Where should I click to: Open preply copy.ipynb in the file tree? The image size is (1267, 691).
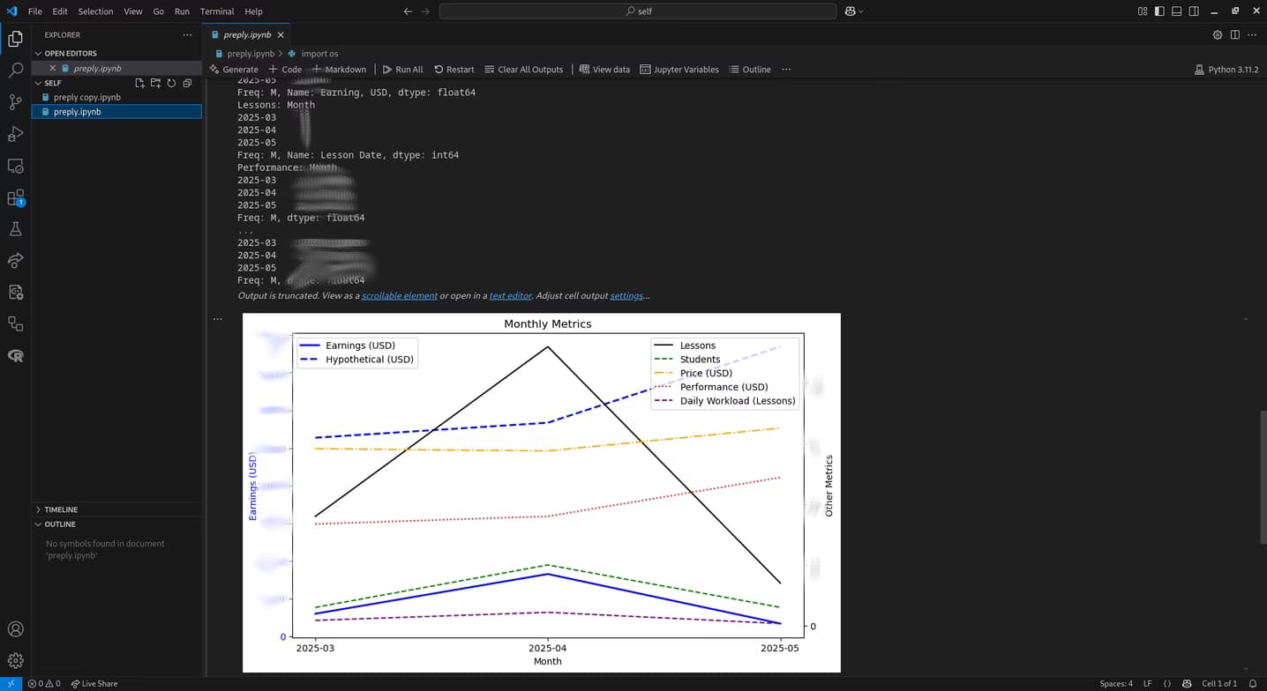[x=86, y=98]
